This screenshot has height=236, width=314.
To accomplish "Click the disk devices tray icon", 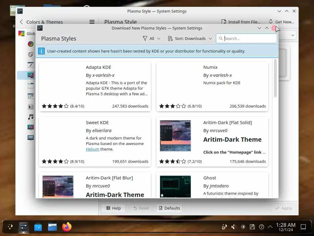I will tap(252, 227).
